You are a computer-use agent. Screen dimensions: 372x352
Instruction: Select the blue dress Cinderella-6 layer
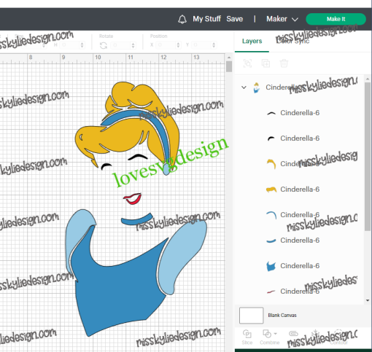tap(300, 266)
